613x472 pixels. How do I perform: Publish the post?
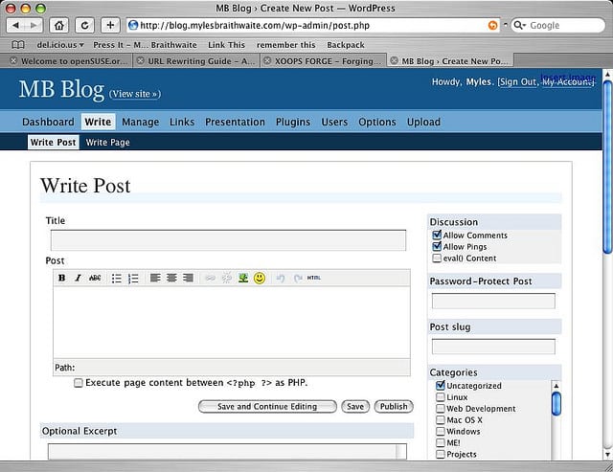pos(394,406)
